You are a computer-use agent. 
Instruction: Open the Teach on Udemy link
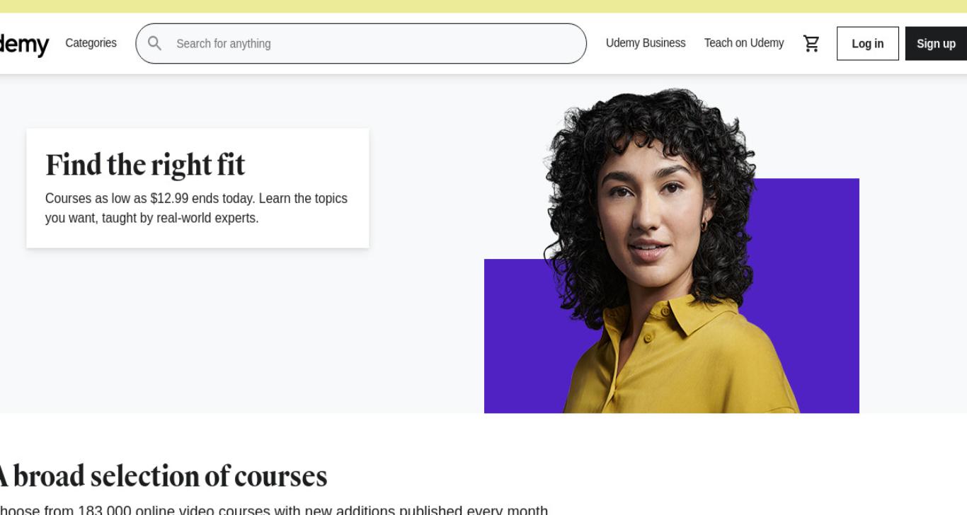(744, 43)
